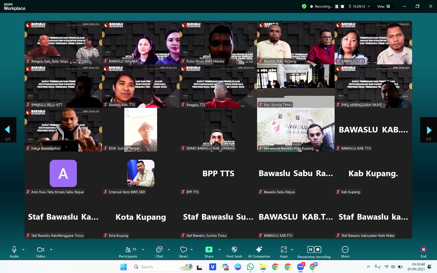Viewport: 437px width, 273px height.
Task: Open Host tools shield
Action: click(234, 252)
